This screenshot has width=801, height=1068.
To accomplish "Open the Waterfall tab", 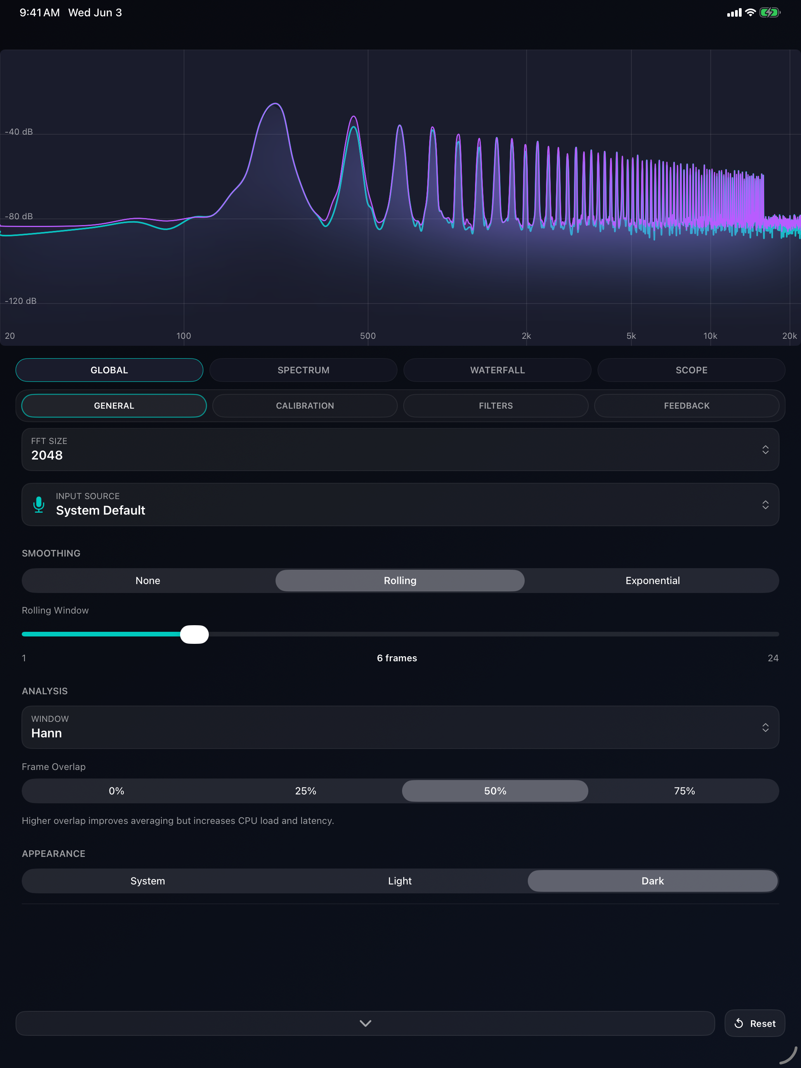I will coord(497,370).
